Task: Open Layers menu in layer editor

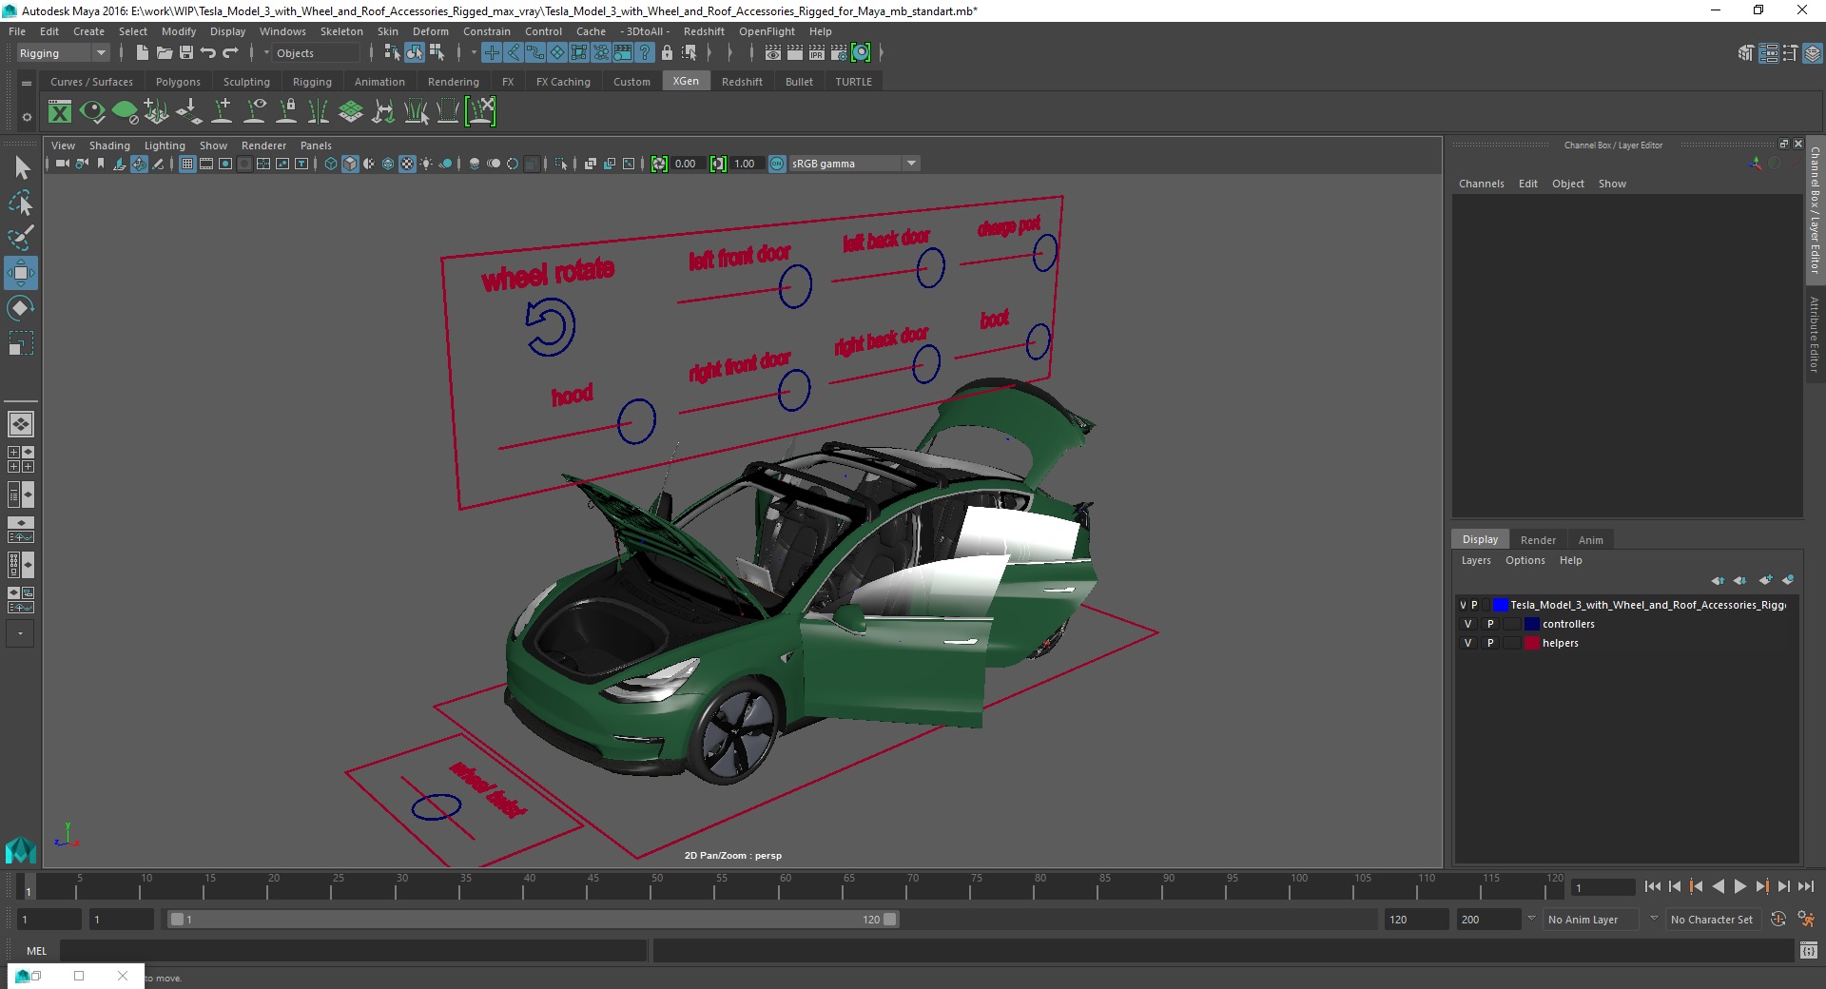Action: point(1476,560)
